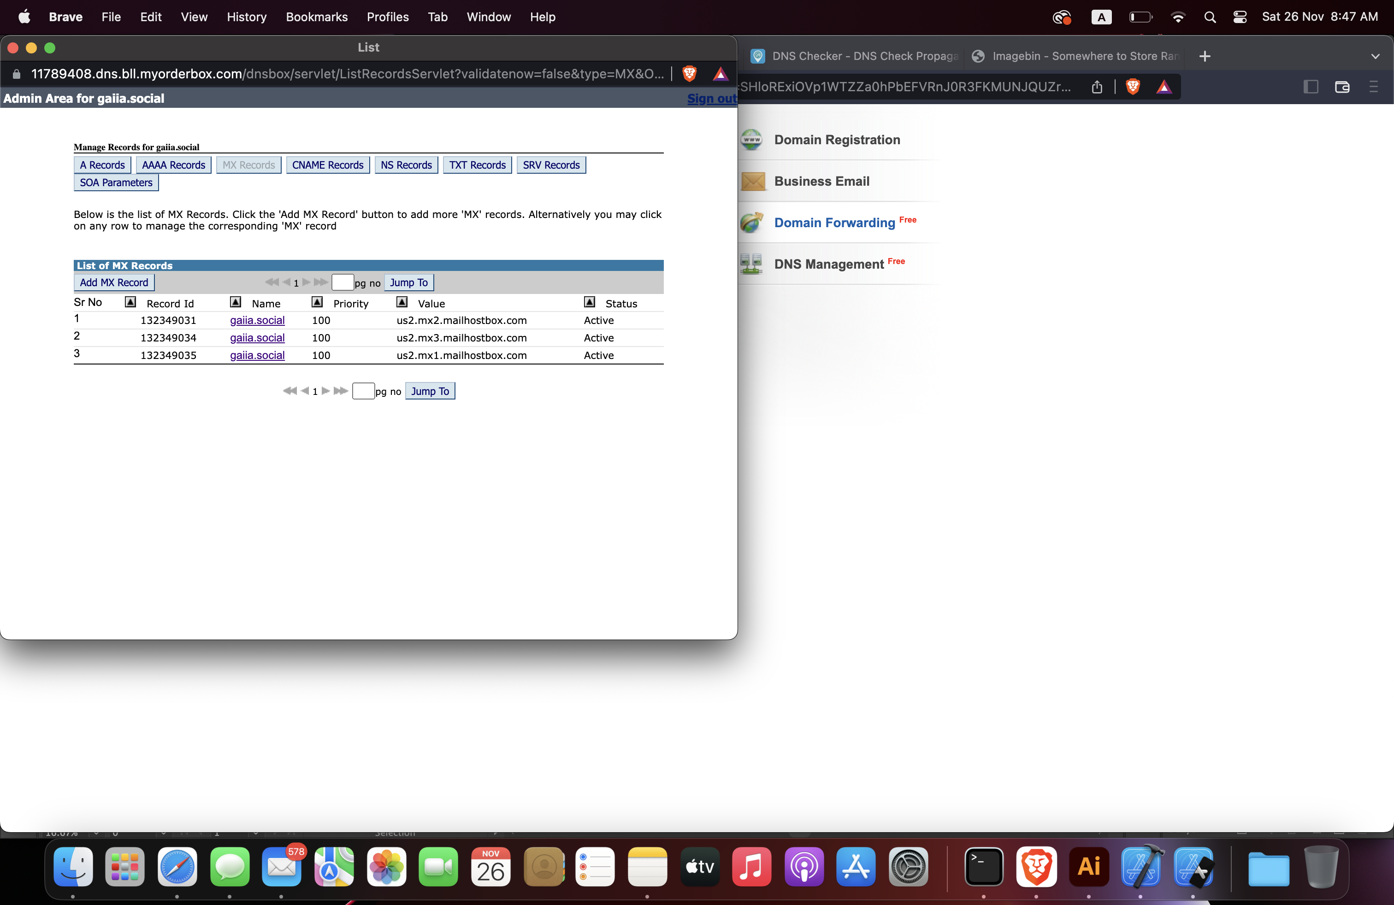The image size is (1394, 905).
Task: Click the Sign out link
Action: click(712, 98)
